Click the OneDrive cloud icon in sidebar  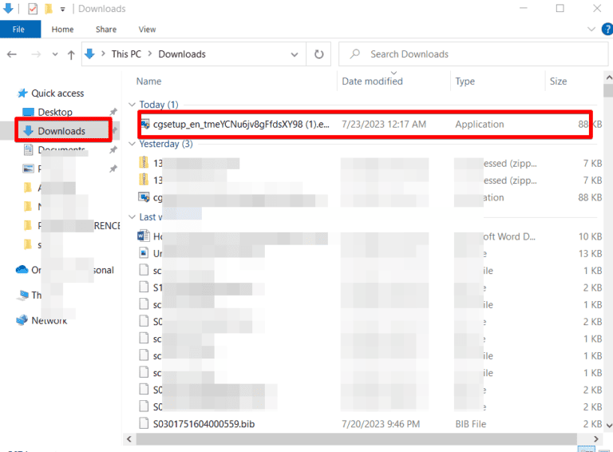pyautogui.click(x=22, y=270)
